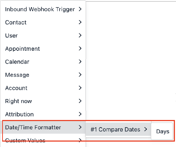
Task: Expand the Calendar chevron icon
Action: pos(80,62)
